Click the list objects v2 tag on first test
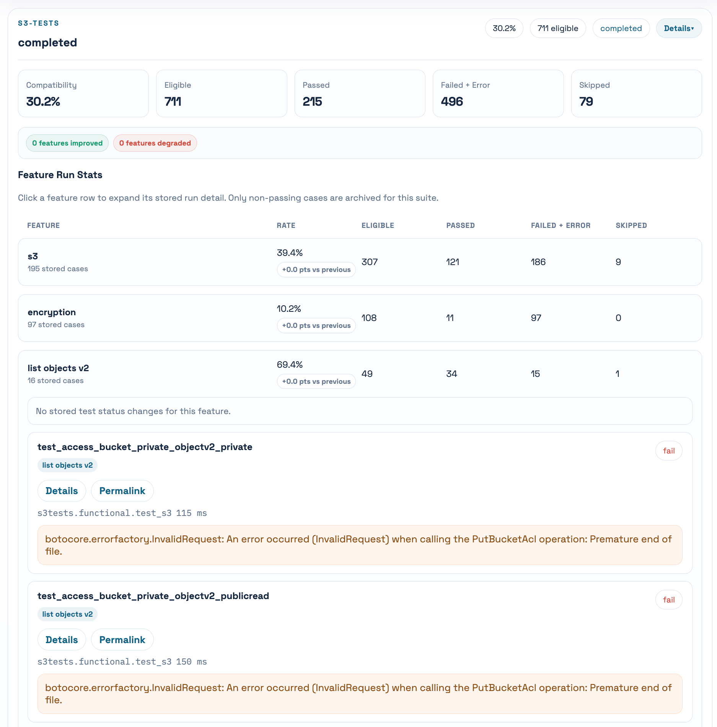This screenshot has height=727, width=717. 67,465
